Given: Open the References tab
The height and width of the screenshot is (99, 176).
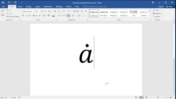Looking at the screenshot, I should tap(48, 7).
